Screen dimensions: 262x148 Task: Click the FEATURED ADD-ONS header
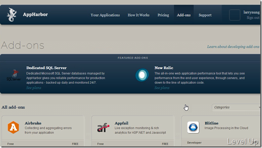(x=133, y=58)
